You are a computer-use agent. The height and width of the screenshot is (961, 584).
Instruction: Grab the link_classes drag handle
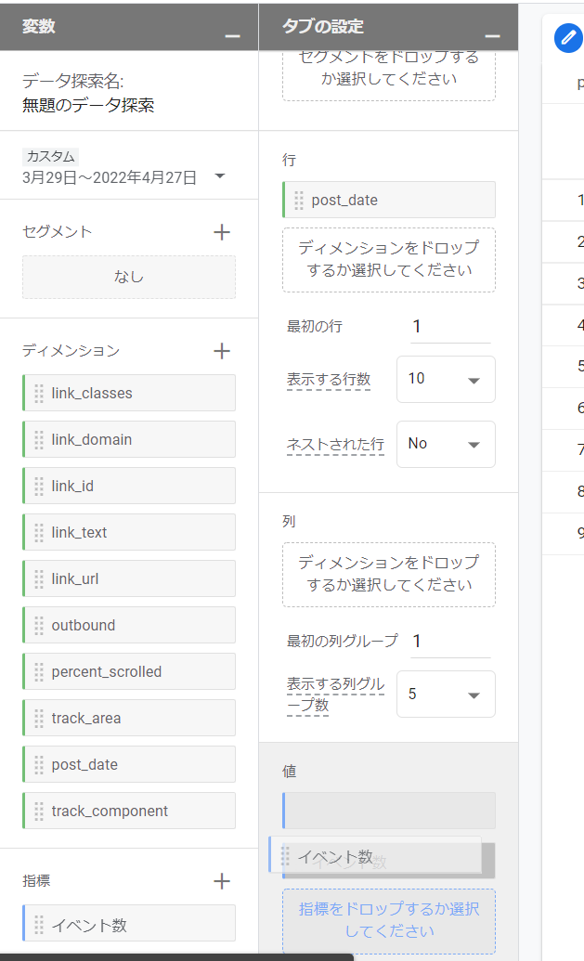pyautogui.click(x=39, y=394)
